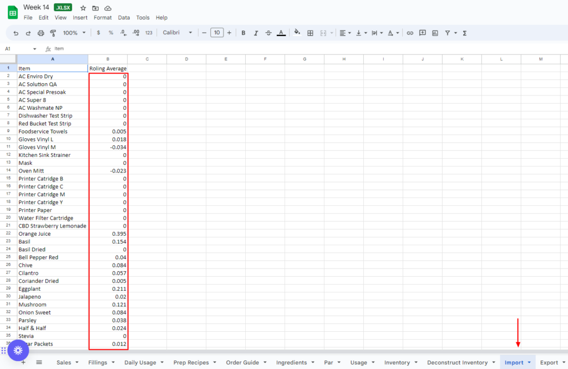Click the Insert link icon
Screen dimensions: 568x369
[x=410, y=33]
